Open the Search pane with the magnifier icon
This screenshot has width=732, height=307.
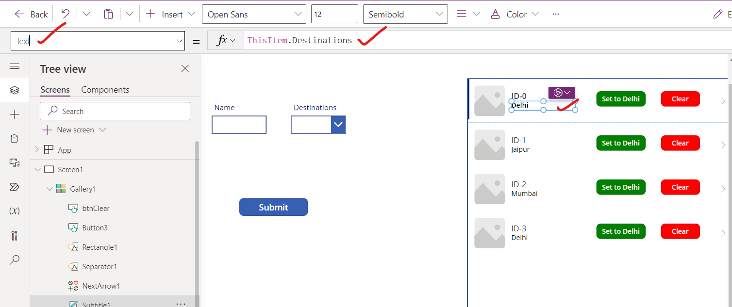point(15,259)
